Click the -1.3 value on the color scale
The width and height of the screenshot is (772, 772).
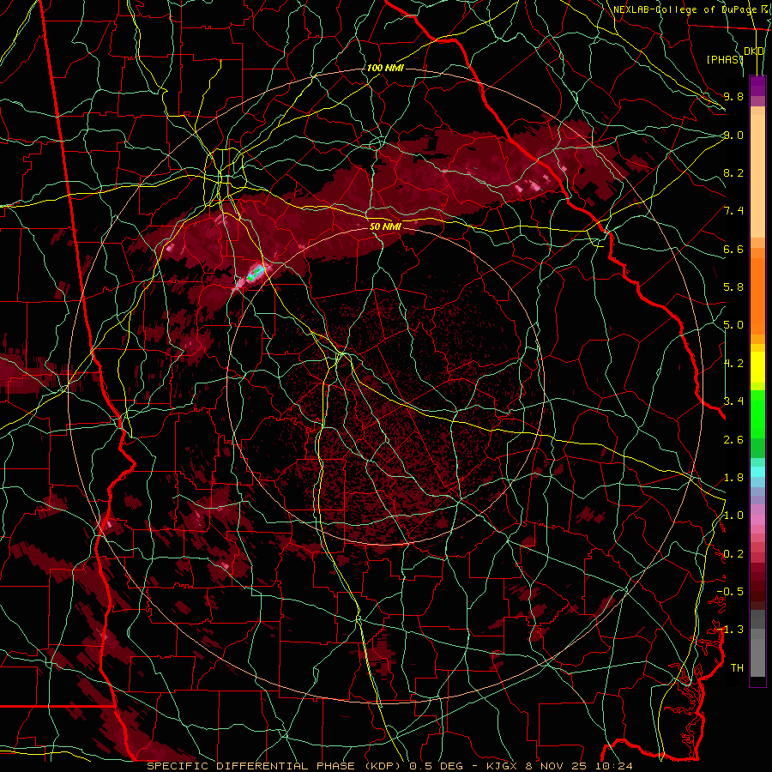(x=730, y=630)
